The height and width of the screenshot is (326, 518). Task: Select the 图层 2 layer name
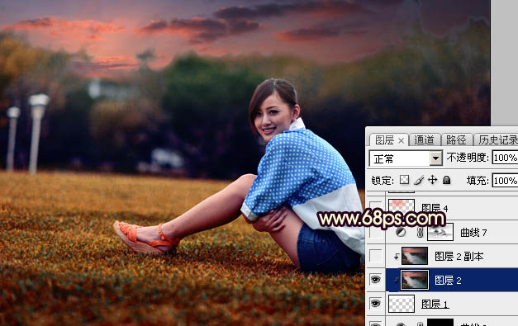point(448,280)
